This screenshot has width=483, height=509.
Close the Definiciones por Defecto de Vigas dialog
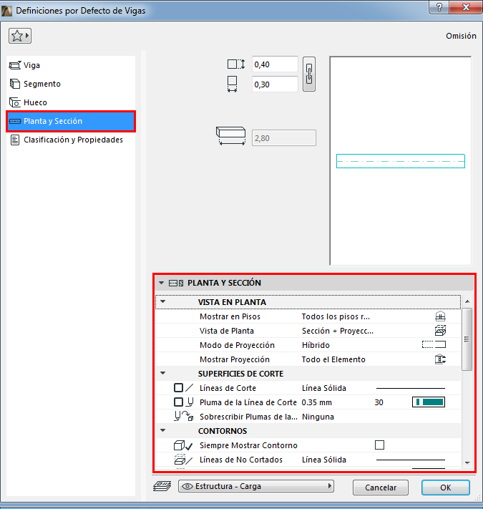(466, 7)
